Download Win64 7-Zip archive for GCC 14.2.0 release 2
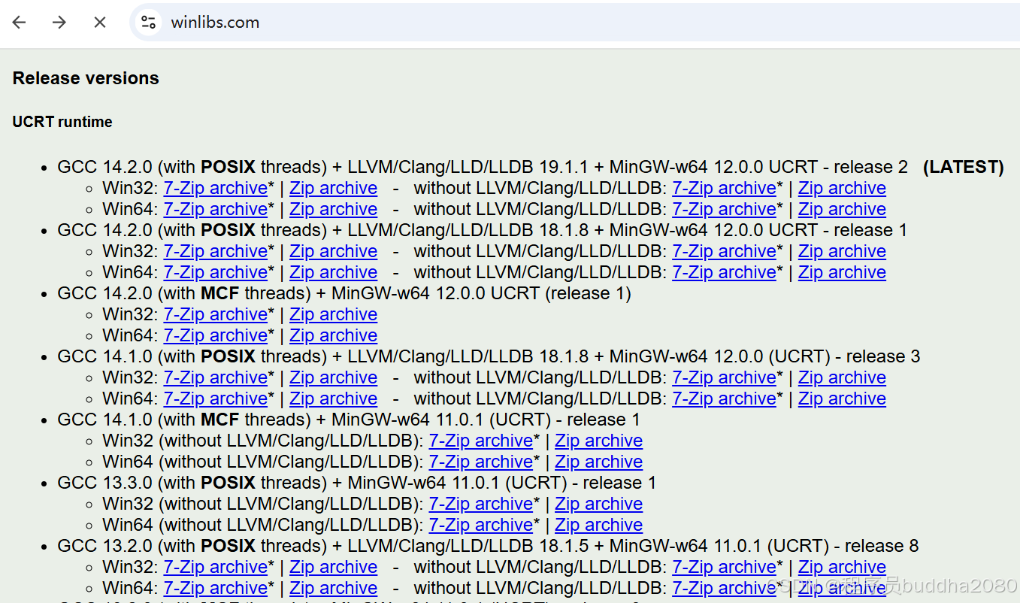 pyautogui.click(x=216, y=209)
